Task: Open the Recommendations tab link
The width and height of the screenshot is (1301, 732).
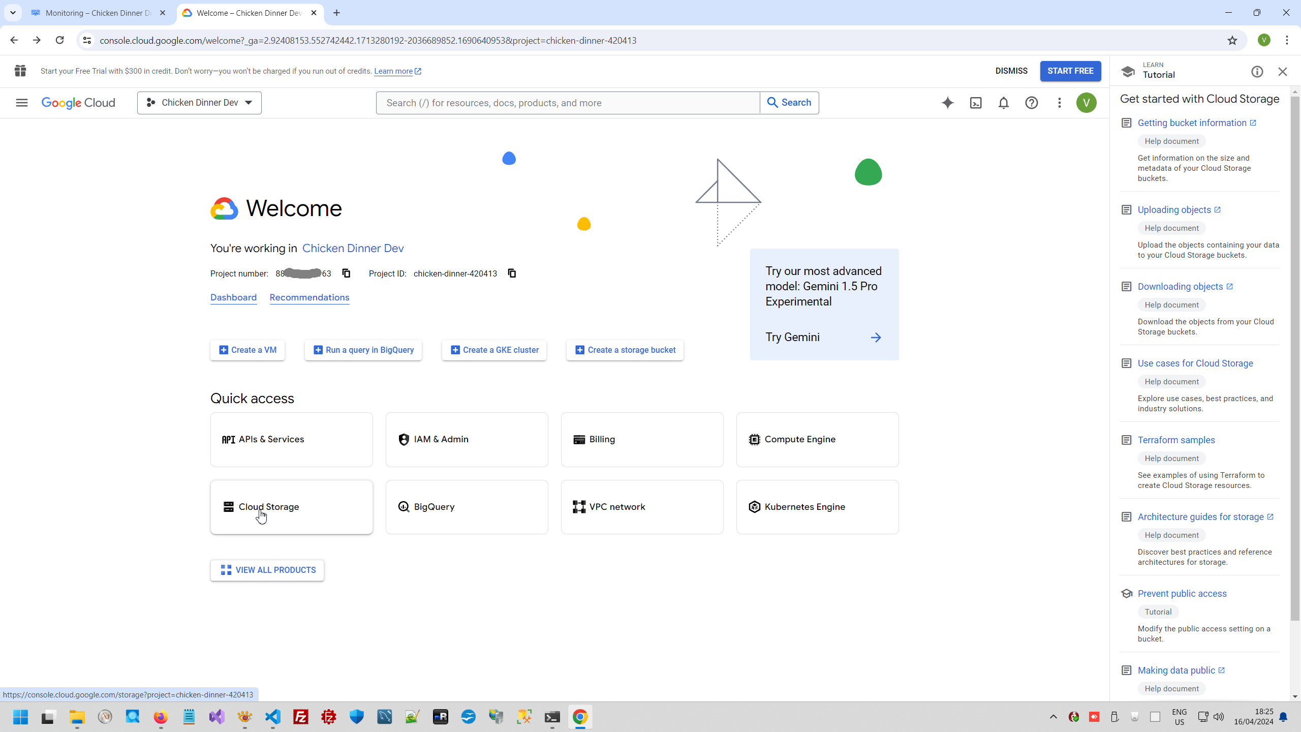Action: point(309,297)
